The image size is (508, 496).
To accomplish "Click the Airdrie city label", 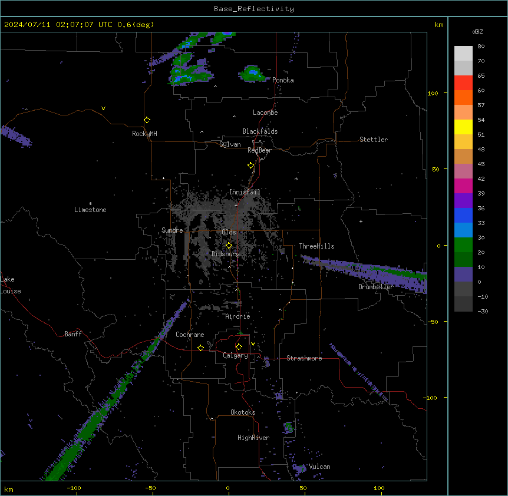I will click(x=238, y=316).
